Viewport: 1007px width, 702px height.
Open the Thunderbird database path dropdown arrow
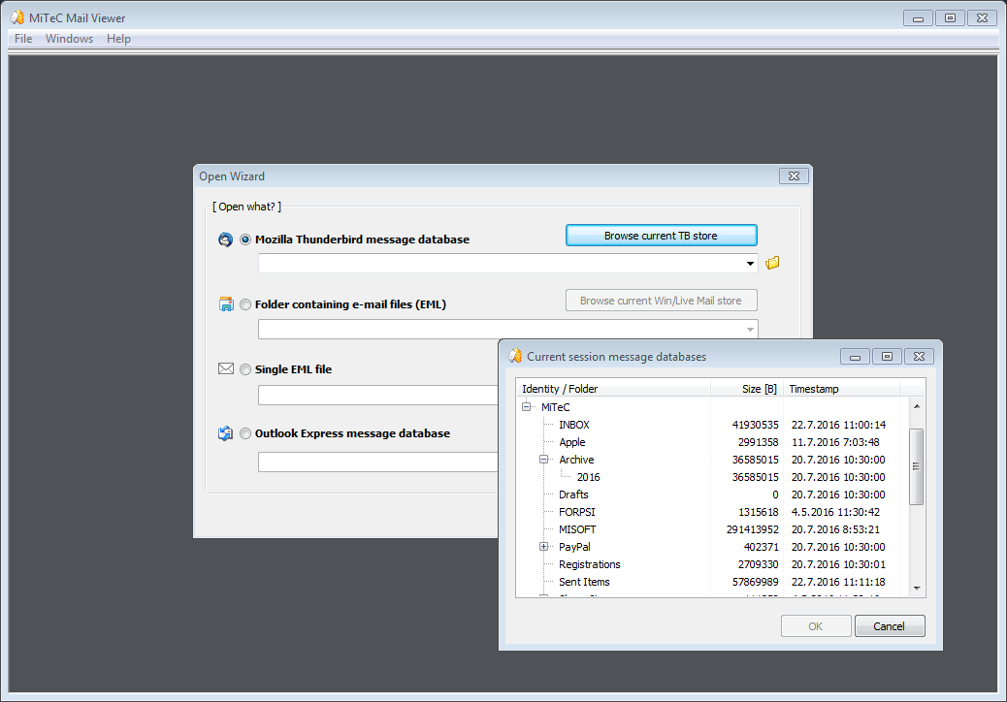[x=750, y=264]
